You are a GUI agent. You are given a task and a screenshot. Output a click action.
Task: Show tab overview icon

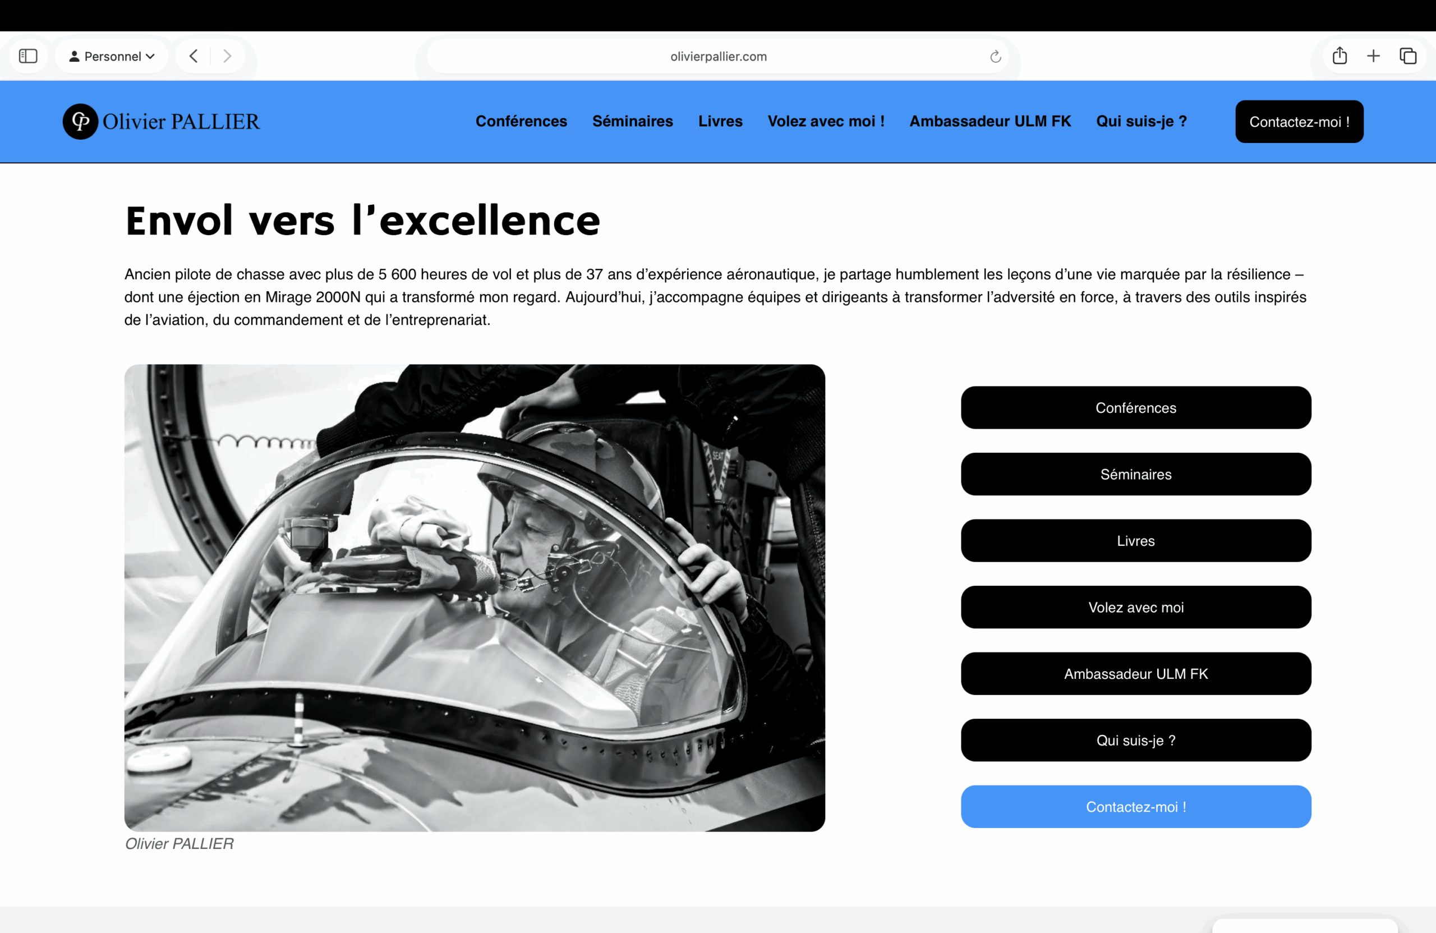tap(1407, 56)
